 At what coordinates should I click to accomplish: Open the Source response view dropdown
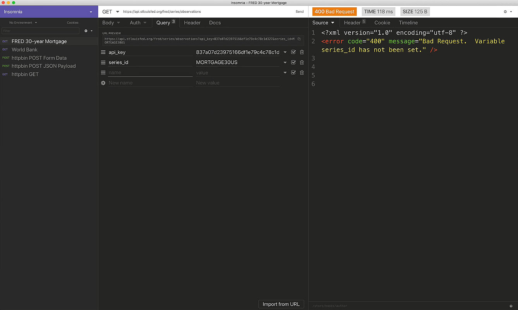coord(323,23)
